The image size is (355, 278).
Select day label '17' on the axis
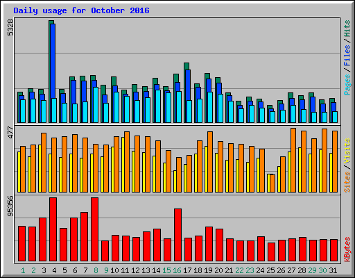click(187, 270)
